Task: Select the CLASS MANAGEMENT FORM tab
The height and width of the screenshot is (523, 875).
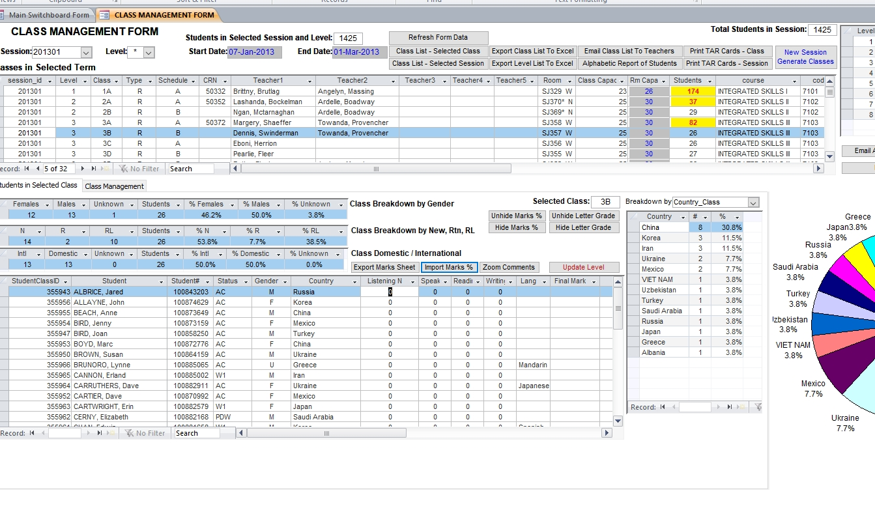Action: click(x=158, y=15)
